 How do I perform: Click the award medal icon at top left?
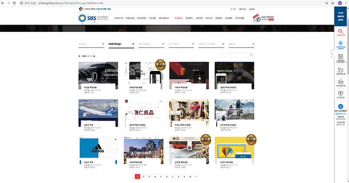[x=81, y=9]
